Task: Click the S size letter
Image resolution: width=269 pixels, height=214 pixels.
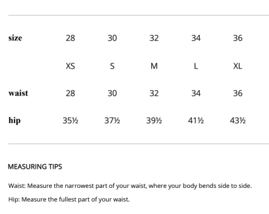Action: point(112,66)
